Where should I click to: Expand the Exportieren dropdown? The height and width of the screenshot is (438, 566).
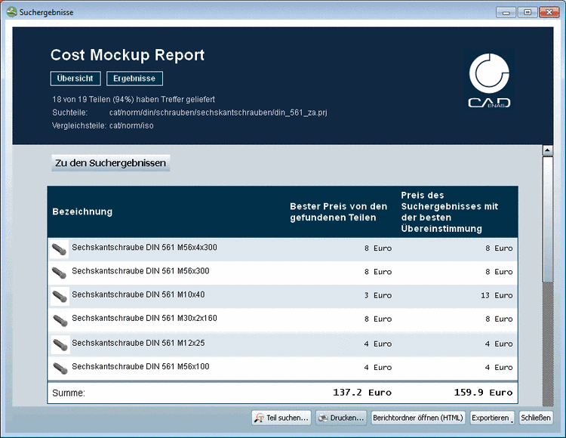[492, 418]
